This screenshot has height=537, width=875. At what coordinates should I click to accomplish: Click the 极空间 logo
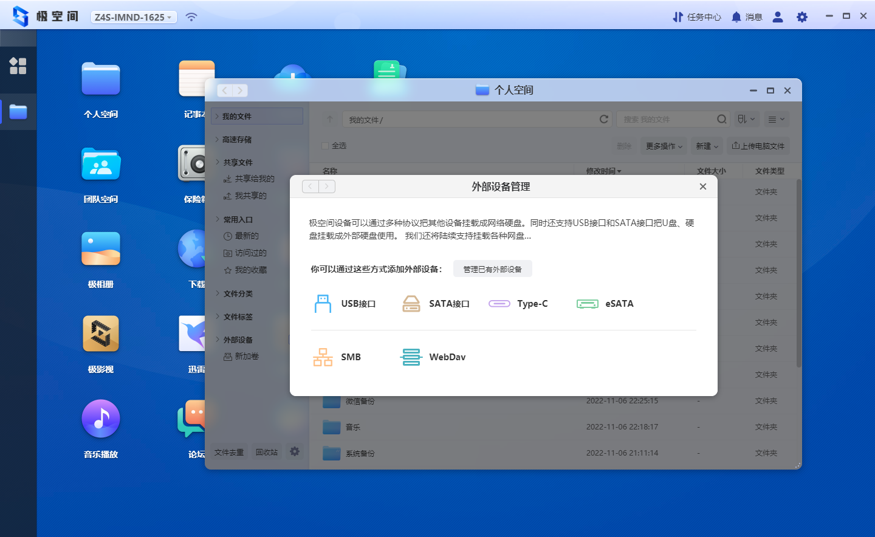[x=46, y=16]
